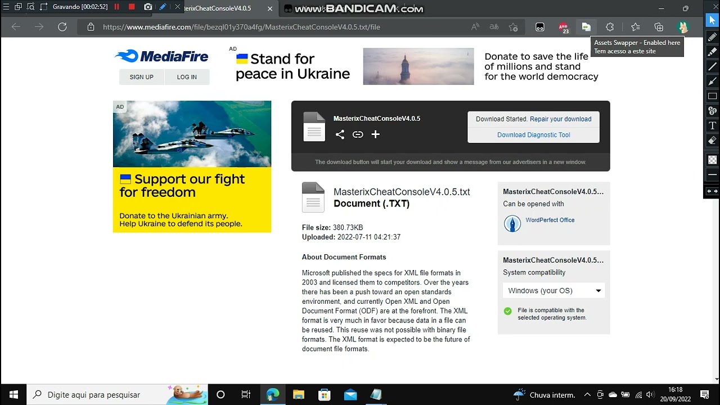Click the WordPerfect Office link
This screenshot has height=405, width=720.
550,220
